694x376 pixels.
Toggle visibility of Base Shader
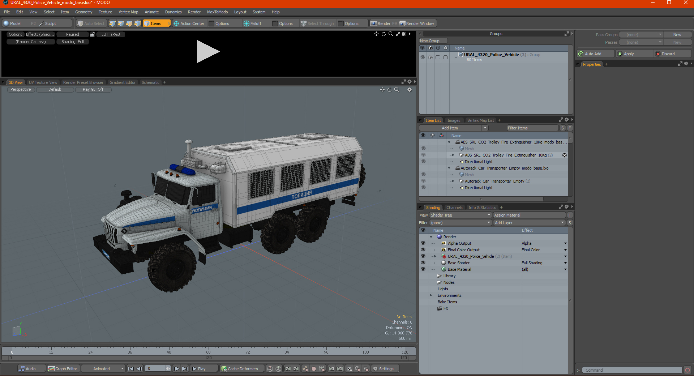pyautogui.click(x=423, y=263)
